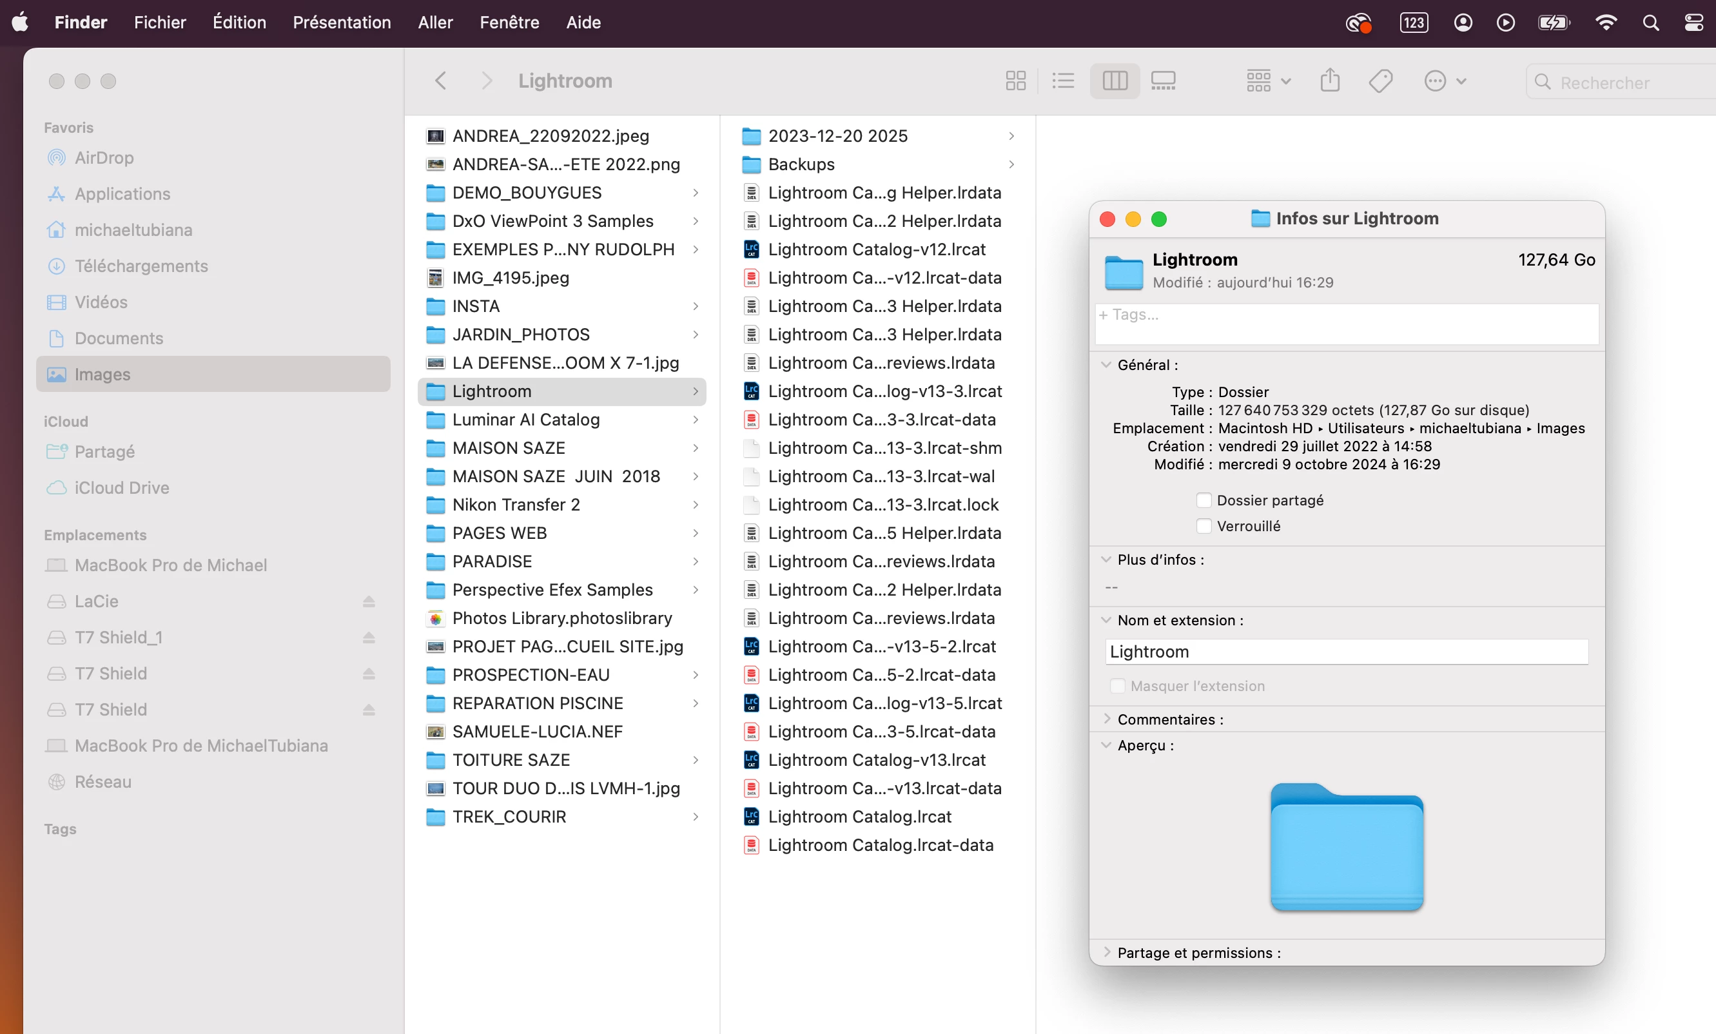Eject the LaCie drive
This screenshot has width=1716, height=1034.
(x=369, y=601)
